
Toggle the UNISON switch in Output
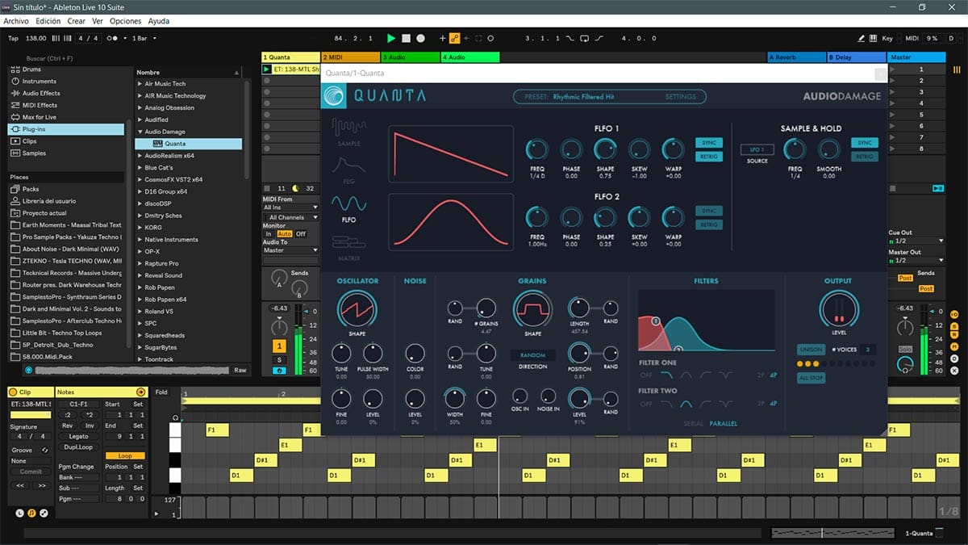810,350
